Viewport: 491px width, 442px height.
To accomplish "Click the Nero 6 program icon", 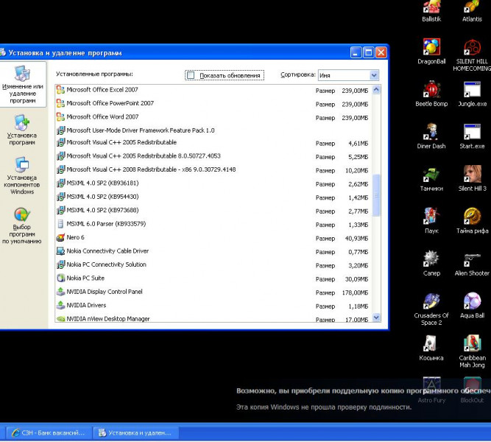I will (60, 237).
